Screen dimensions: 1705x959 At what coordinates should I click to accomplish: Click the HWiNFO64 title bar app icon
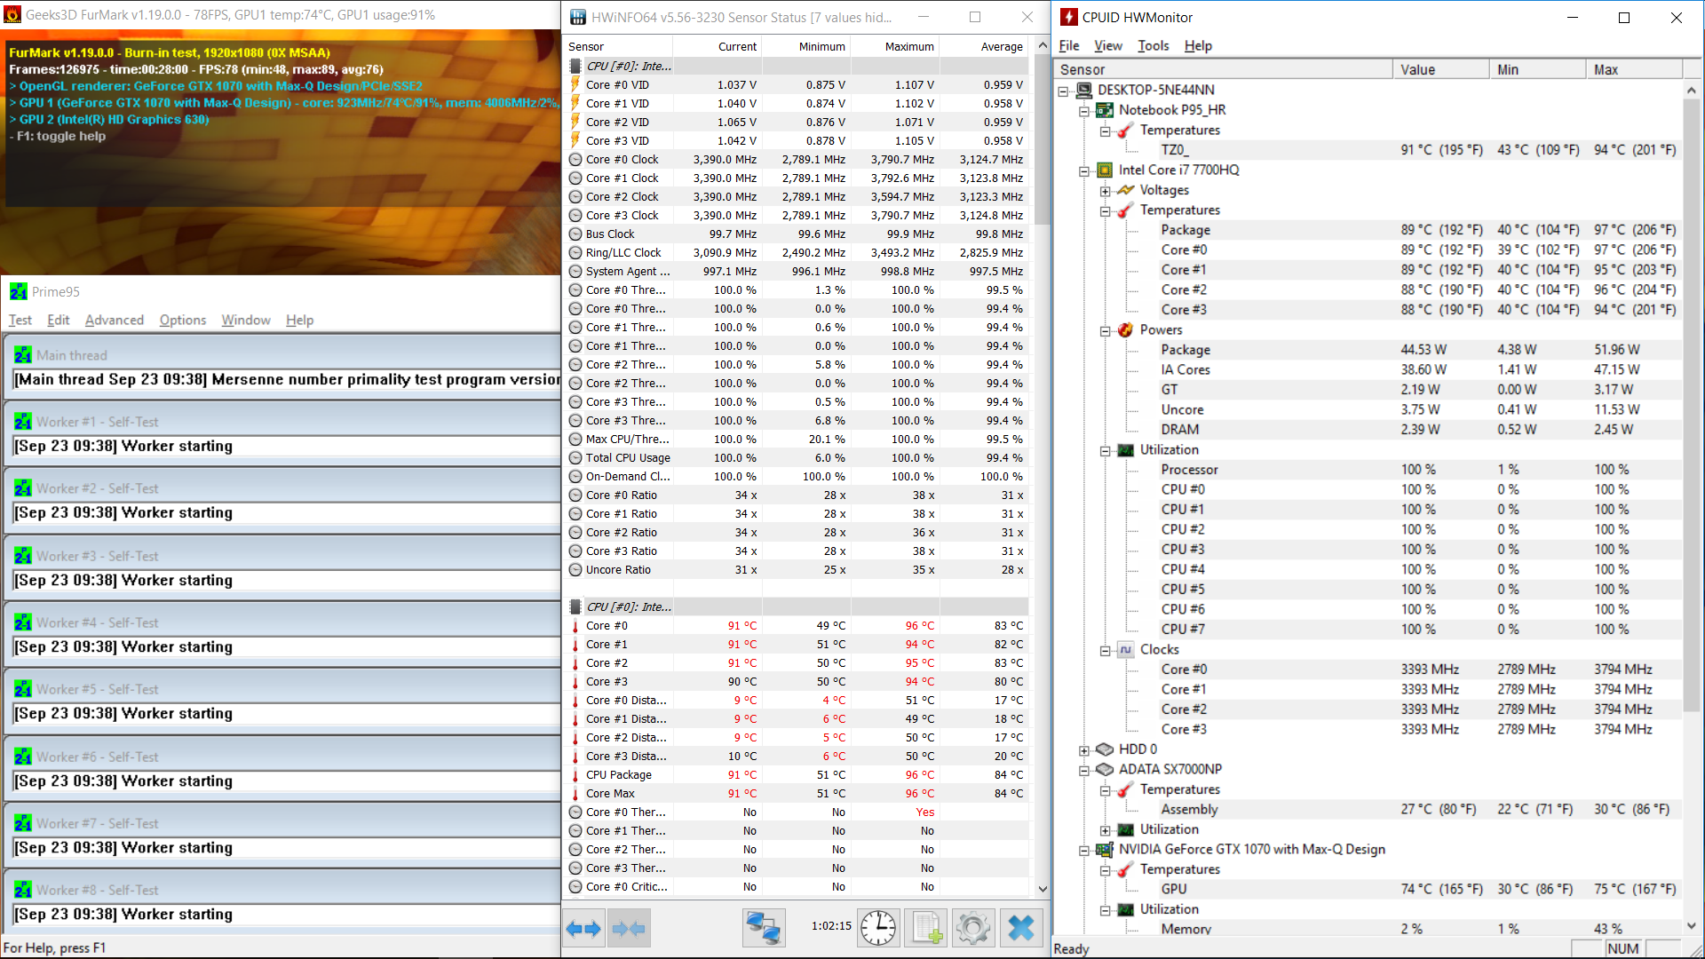click(x=577, y=17)
